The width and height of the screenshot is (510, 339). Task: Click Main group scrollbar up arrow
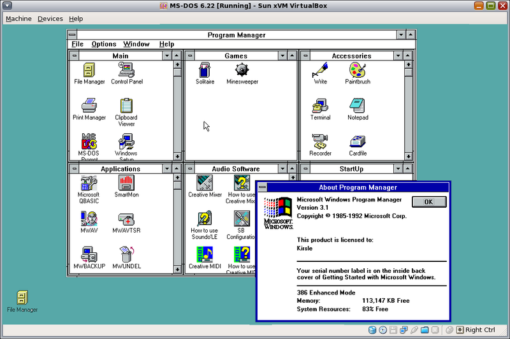[x=177, y=64]
